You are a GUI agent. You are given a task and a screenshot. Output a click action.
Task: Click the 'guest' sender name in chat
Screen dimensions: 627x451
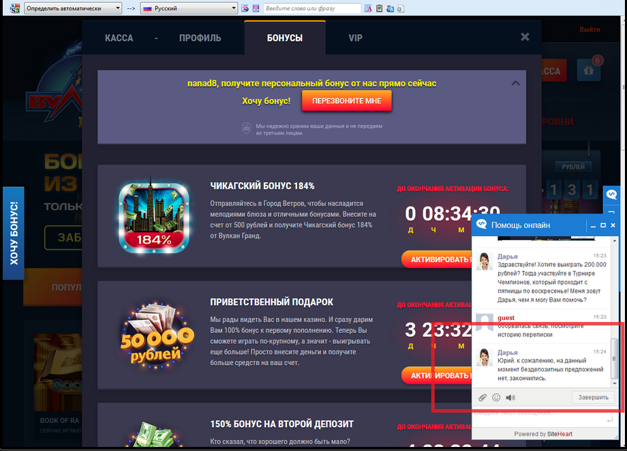(506, 318)
